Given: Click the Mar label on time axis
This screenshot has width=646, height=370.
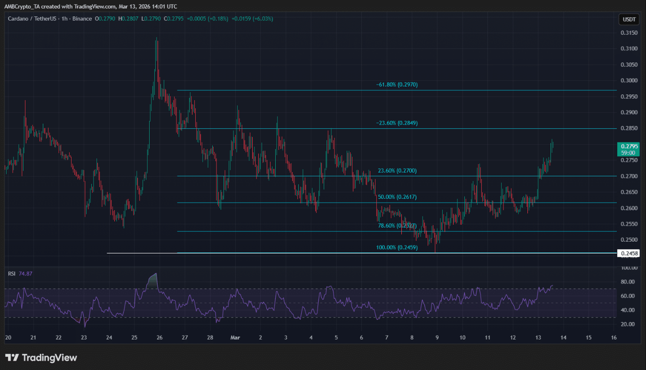Looking at the screenshot, I should point(236,338).
